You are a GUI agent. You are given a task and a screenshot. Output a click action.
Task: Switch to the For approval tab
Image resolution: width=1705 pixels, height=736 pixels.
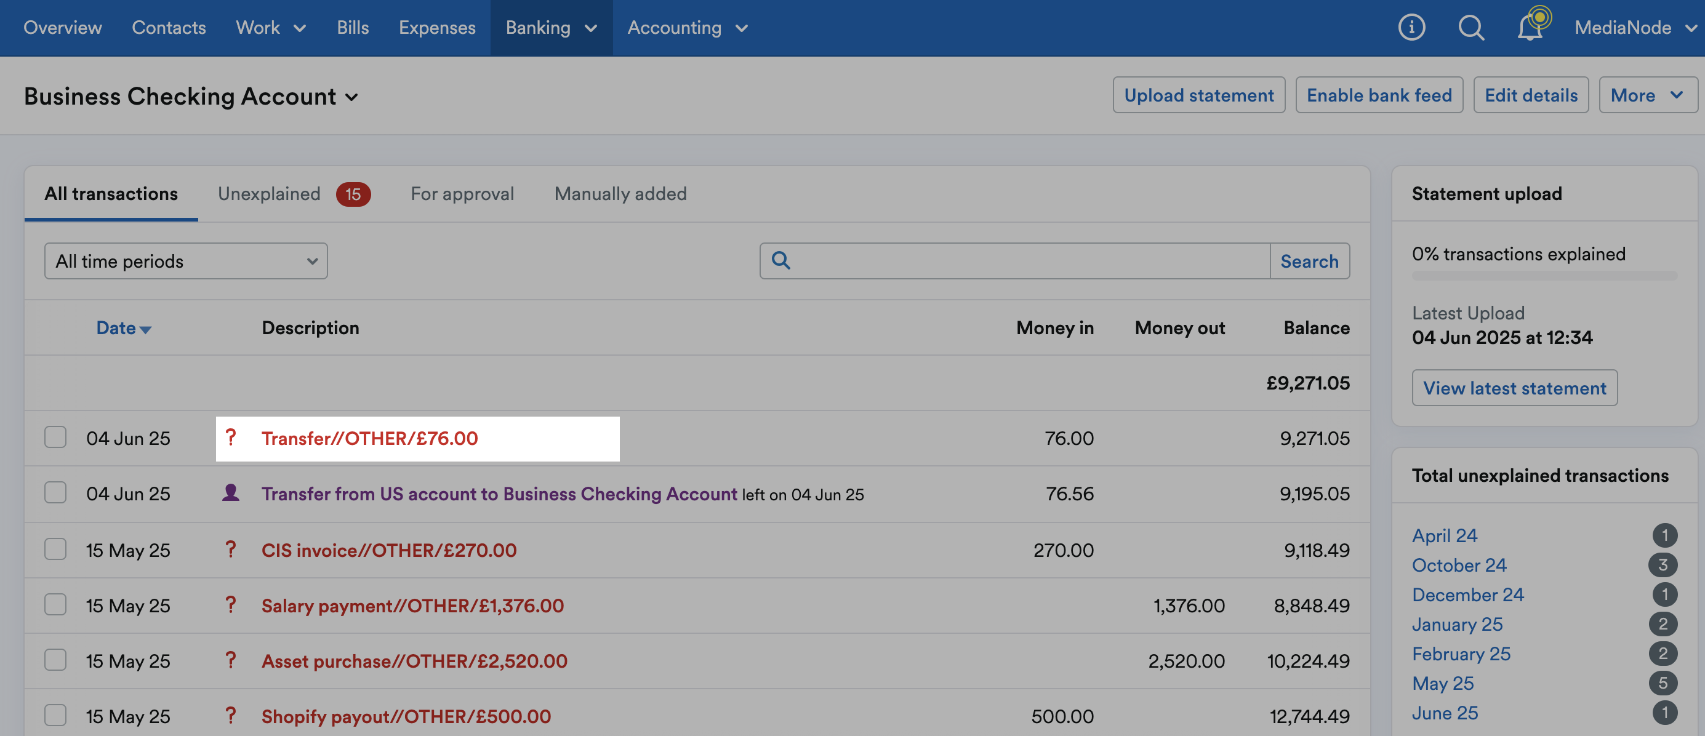(x=462, y=193)
